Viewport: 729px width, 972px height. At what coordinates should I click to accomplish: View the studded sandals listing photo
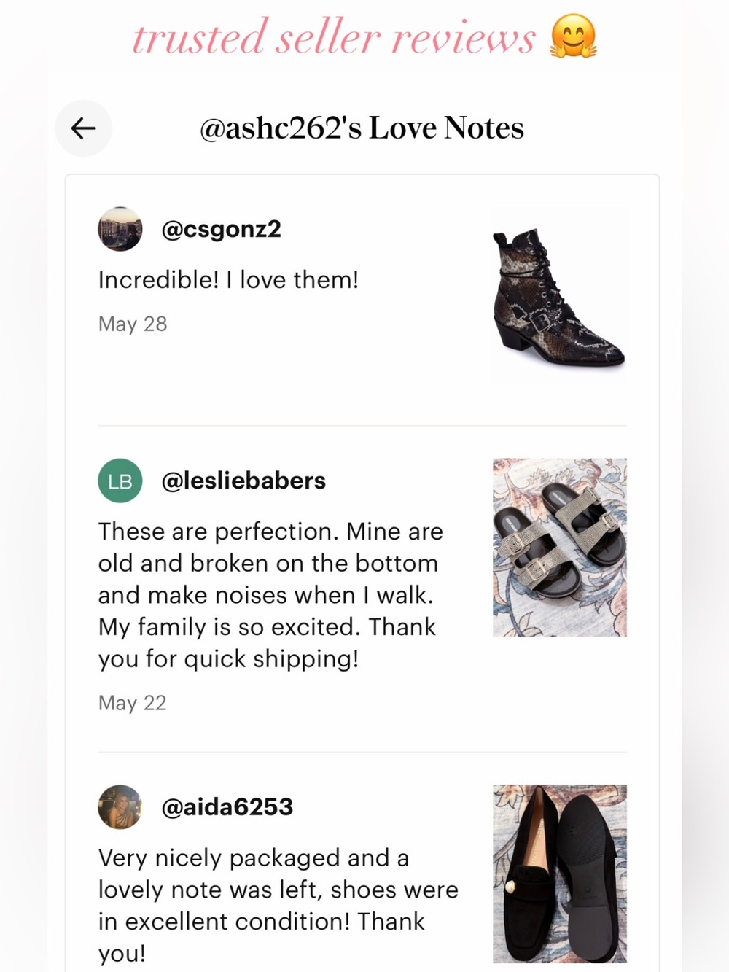coord(559,548)
